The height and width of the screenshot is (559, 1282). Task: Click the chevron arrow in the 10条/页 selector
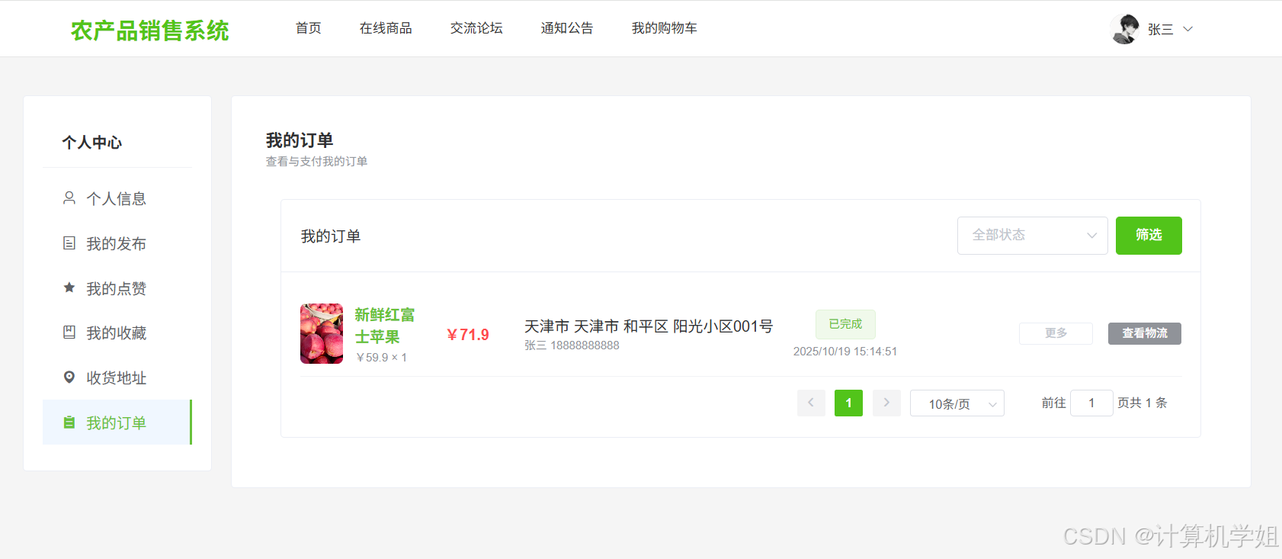click(x=992, y=404)
